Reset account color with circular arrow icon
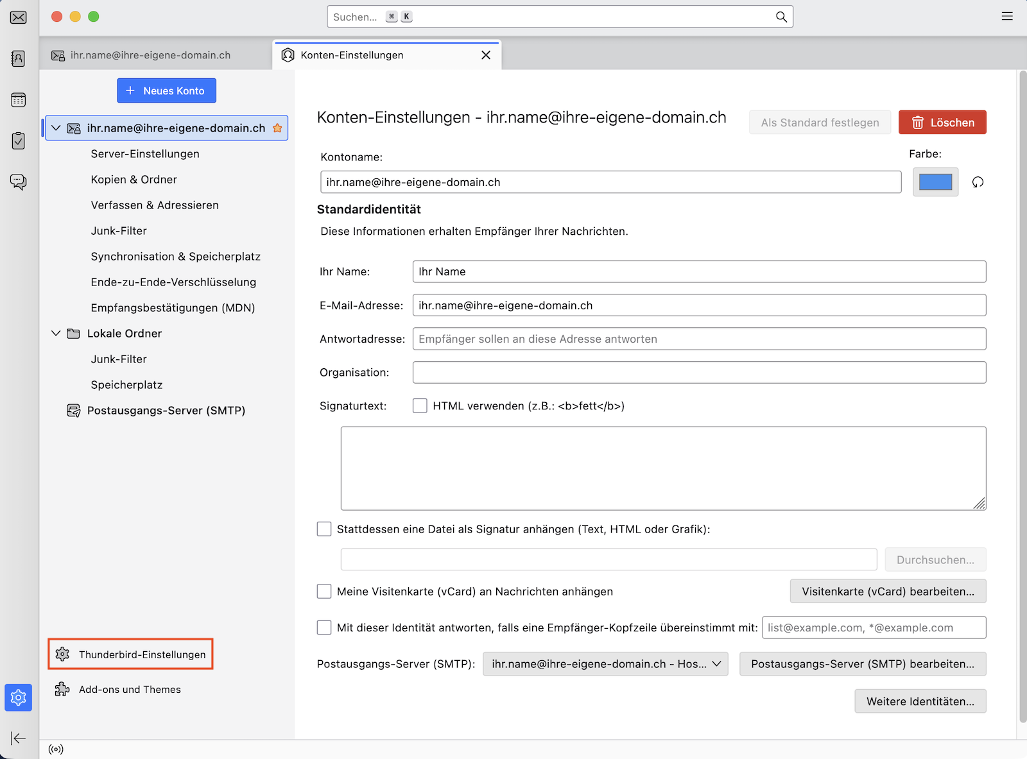The width and height of the screenshot is (1027, 759). (x=978, y=182)
